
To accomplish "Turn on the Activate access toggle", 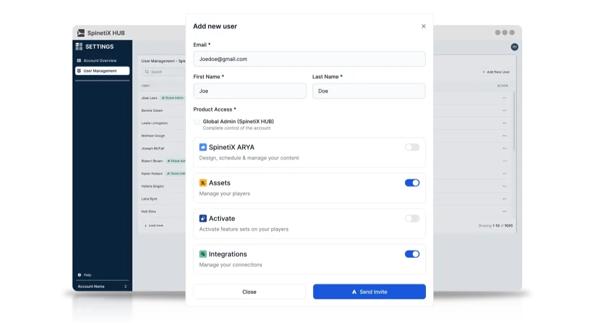I will [412, 218].
